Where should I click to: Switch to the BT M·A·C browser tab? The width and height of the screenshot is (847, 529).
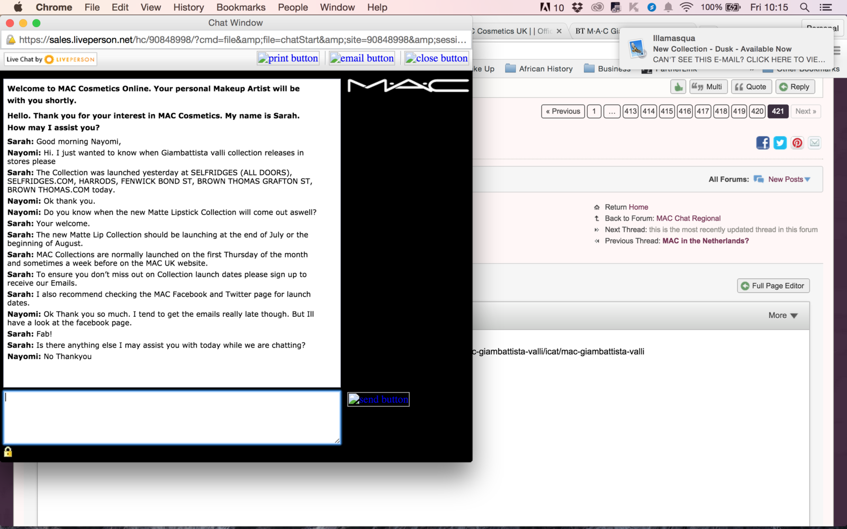(x=597, y=31)
